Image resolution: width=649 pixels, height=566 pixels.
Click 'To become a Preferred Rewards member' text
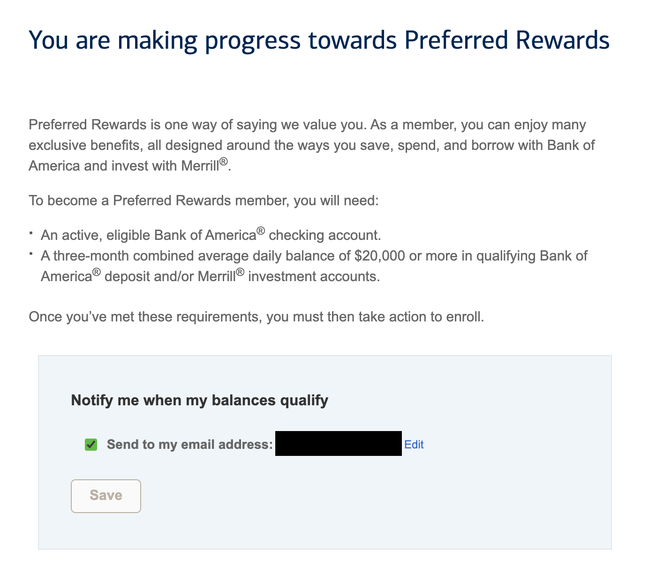(203, 201)
